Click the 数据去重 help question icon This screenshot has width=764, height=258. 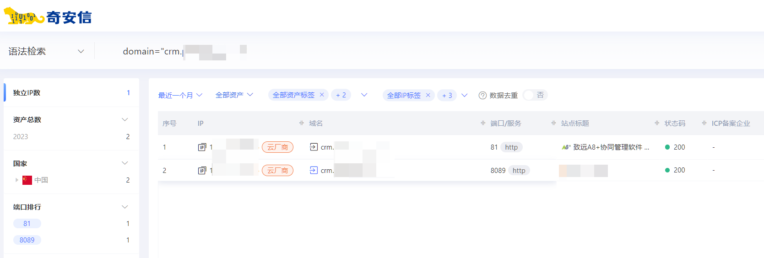pyautogui.click(x=482, y=95)
